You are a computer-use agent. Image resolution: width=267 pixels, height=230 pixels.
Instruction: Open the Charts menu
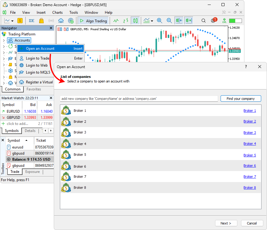point(57,13)
